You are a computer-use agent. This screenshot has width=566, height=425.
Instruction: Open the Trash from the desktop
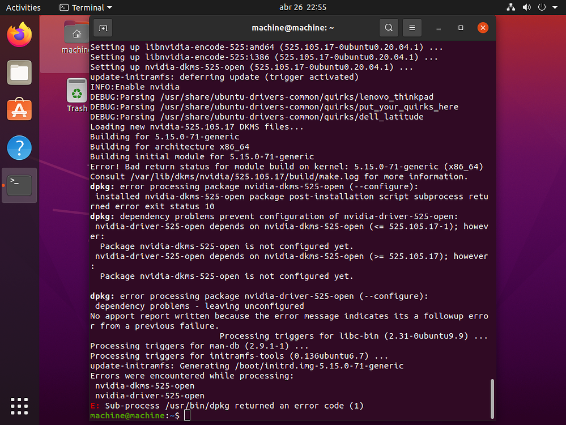click(76, 91)
